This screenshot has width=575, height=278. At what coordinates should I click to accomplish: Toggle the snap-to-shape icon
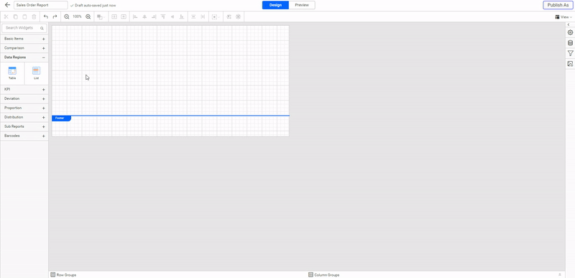point(229,17)
